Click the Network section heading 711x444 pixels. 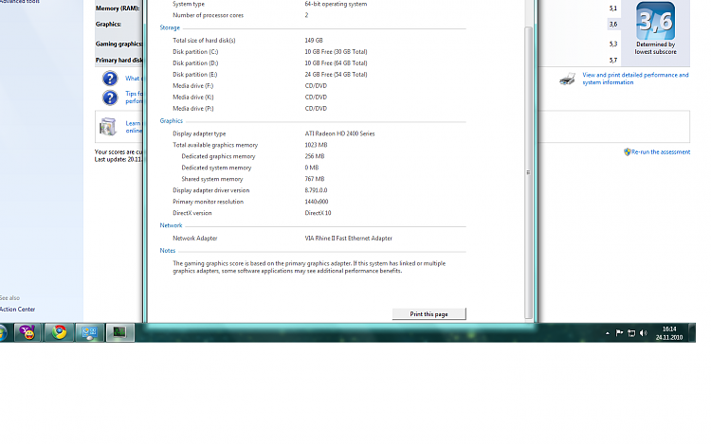pyautogui.click(x=171, y=225)
